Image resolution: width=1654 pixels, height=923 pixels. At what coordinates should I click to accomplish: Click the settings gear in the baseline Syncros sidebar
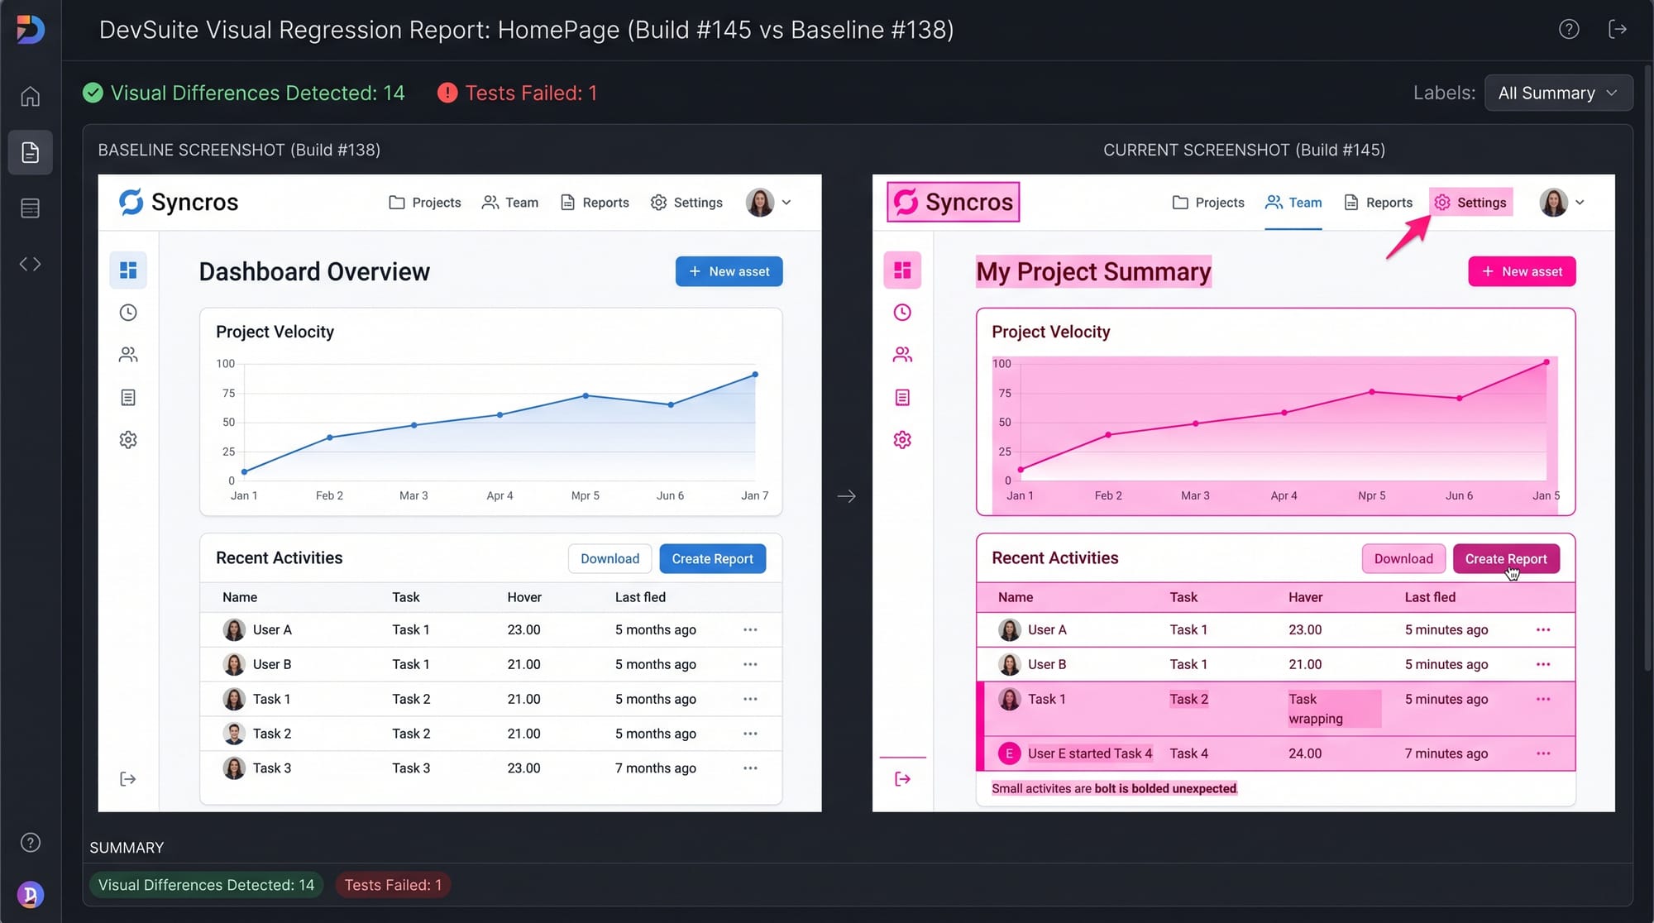click(x=128, y=439)
